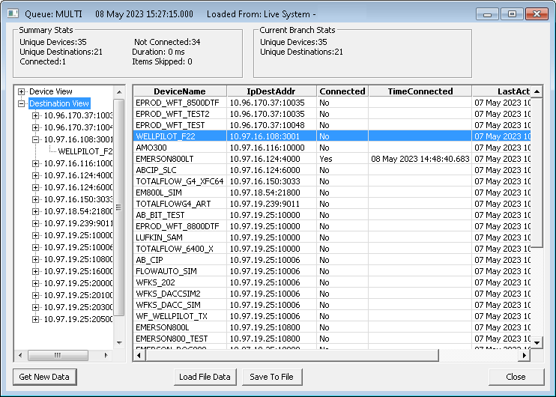Select the FLOWAUTO_SIM device row

[332, 271]
